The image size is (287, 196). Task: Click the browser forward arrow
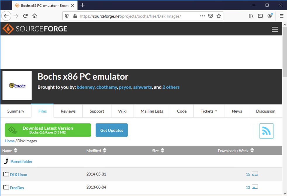pyautogui.click(x=16, y=16)
